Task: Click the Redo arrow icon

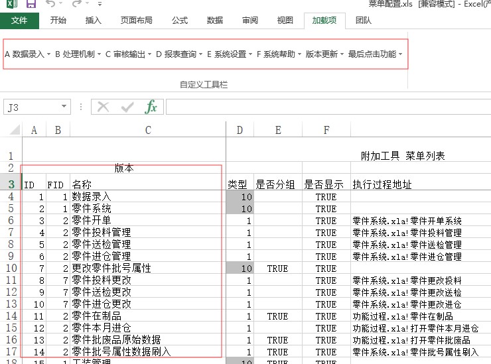Action: click(x=77, y=4)
